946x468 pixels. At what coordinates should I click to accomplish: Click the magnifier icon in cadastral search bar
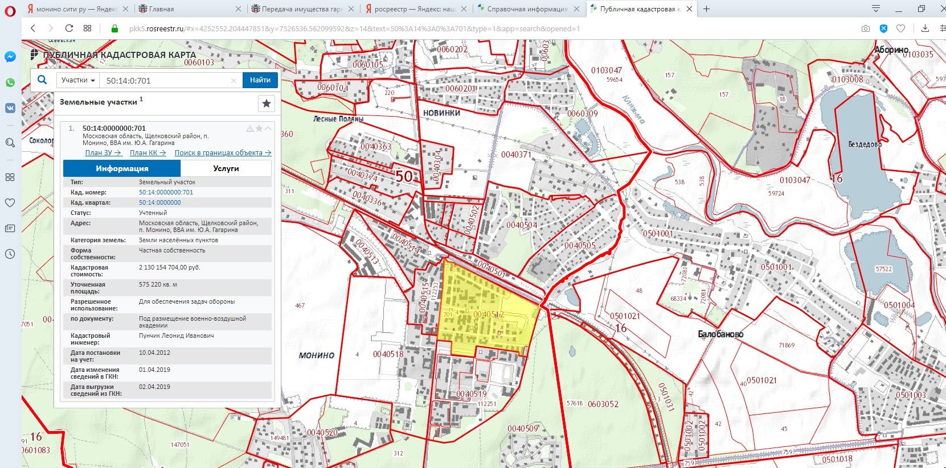coord(42,80)
